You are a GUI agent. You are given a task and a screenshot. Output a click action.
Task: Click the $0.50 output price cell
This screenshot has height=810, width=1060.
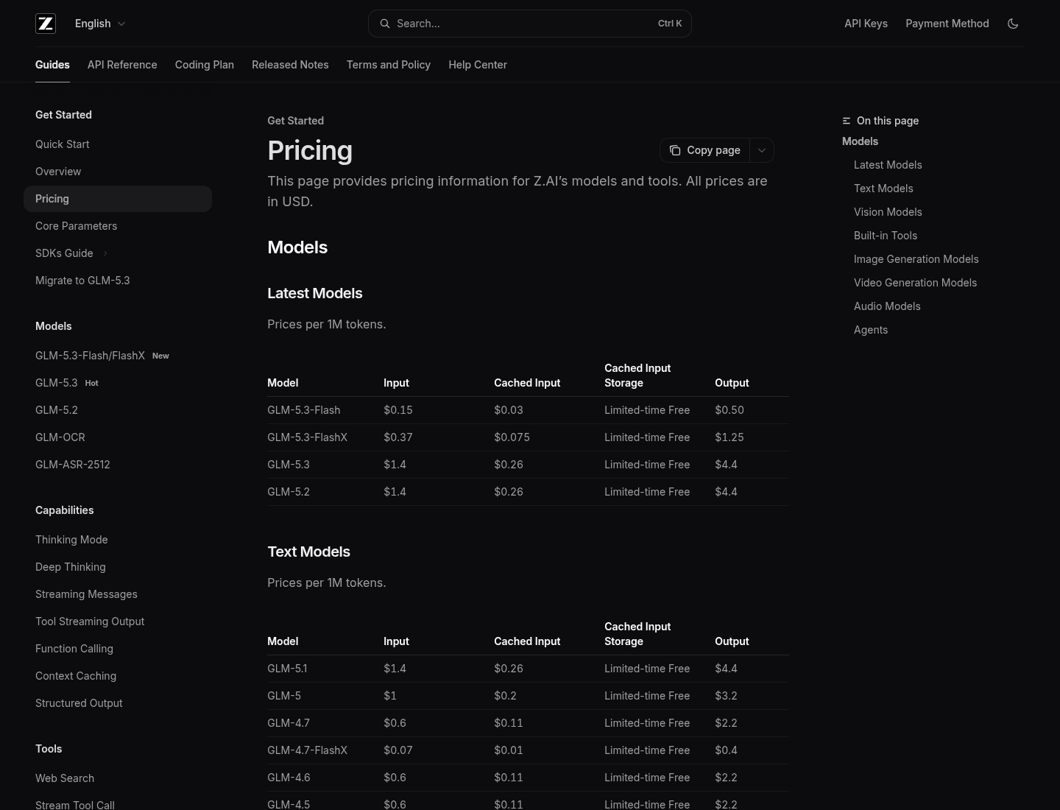pyautogui.click(x=729, y=410)
